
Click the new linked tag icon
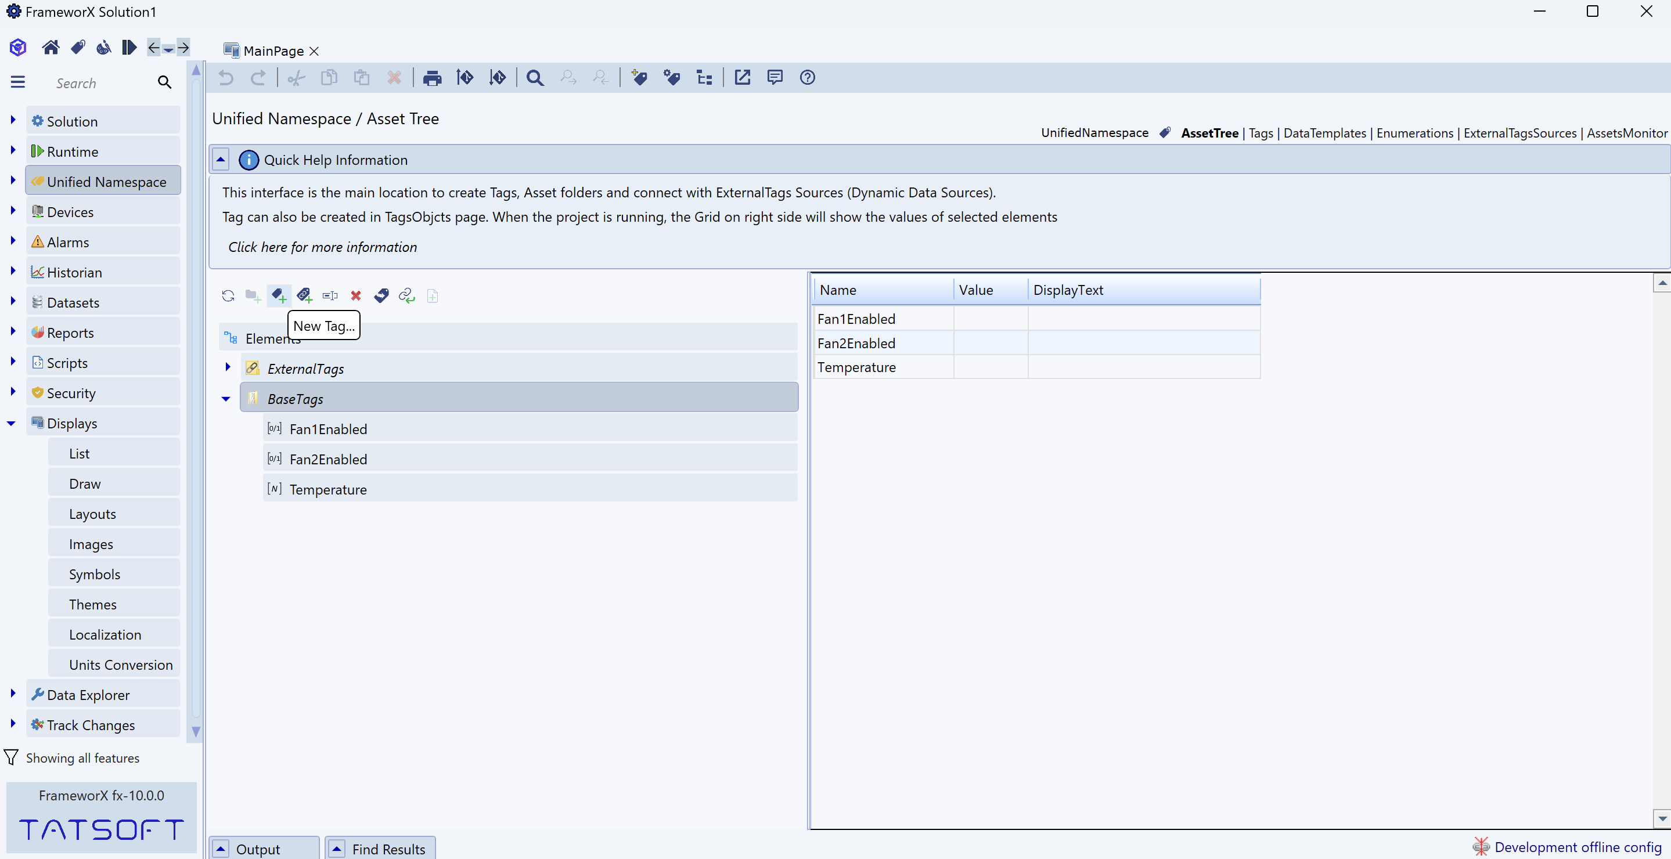304,295
